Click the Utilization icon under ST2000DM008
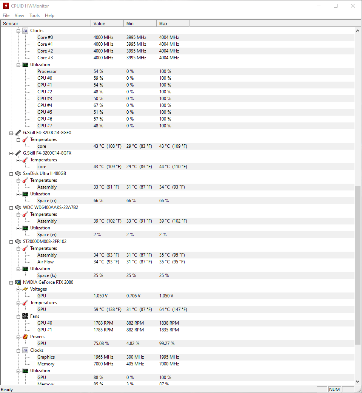Screen dimensions: 362x393 click(x=25, y=269)
